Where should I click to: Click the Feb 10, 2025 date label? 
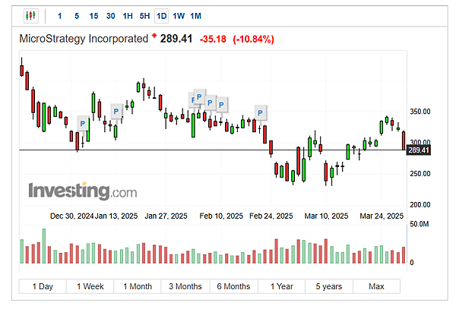pos(221,216)
